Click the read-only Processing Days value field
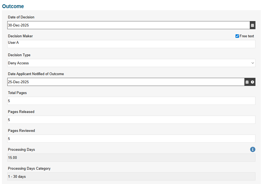 tap(131, 158)
